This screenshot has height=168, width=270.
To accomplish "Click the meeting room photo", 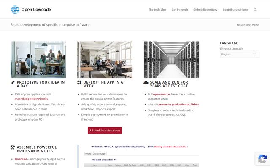I will 38,60.
